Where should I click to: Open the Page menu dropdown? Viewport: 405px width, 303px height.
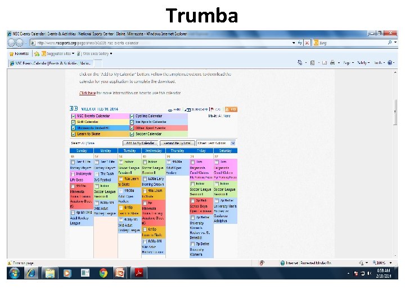tap(348, 63)
